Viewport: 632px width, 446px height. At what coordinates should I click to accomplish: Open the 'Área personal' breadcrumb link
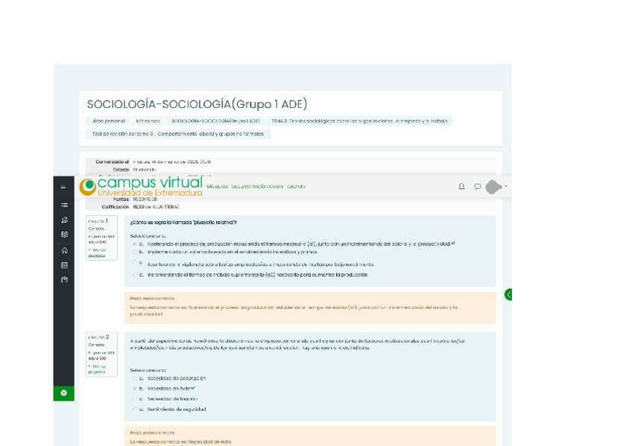coord(110,120)
